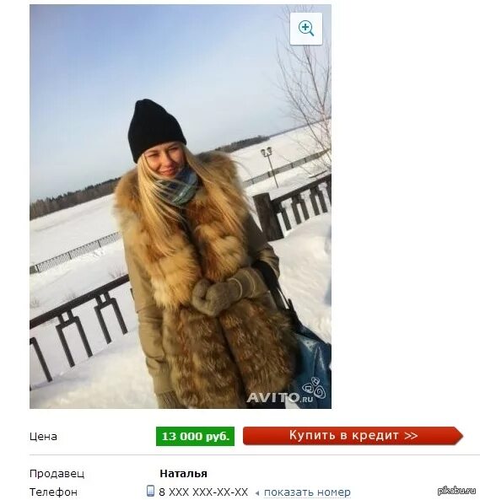This screenshot has width=480, height=500.
Task: Click the green '13 000 руб.' price badge
Action: coord(195,436)
